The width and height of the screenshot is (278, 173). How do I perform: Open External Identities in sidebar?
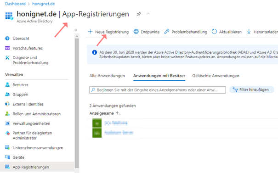click(x=28, y=104)
